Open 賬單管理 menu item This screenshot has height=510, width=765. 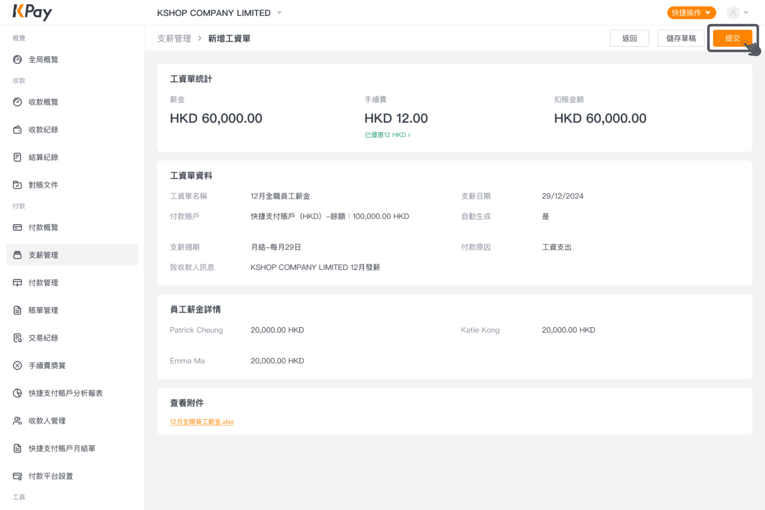[x=43, y=310]
